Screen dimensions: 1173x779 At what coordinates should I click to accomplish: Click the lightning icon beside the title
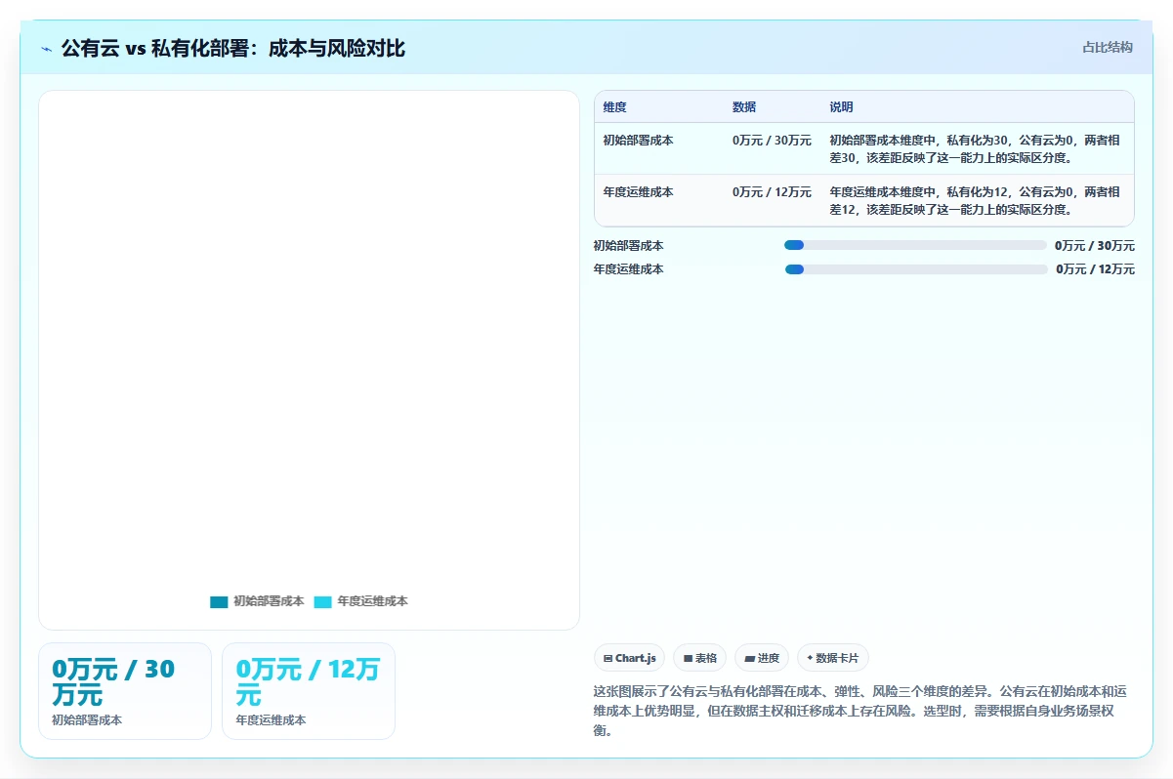[46, 48]
